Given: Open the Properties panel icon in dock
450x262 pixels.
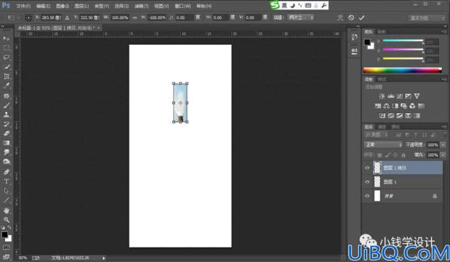Looking at the screenshot, I should (x=354, y=51).
